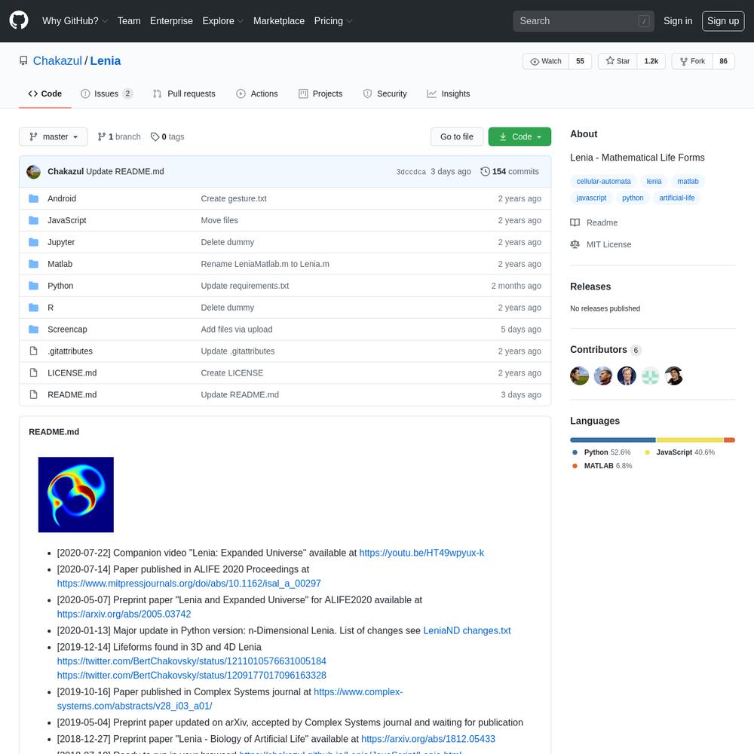Open the R folder icon
This screenshot has height=754, width=754.
[x=33, y=308]
